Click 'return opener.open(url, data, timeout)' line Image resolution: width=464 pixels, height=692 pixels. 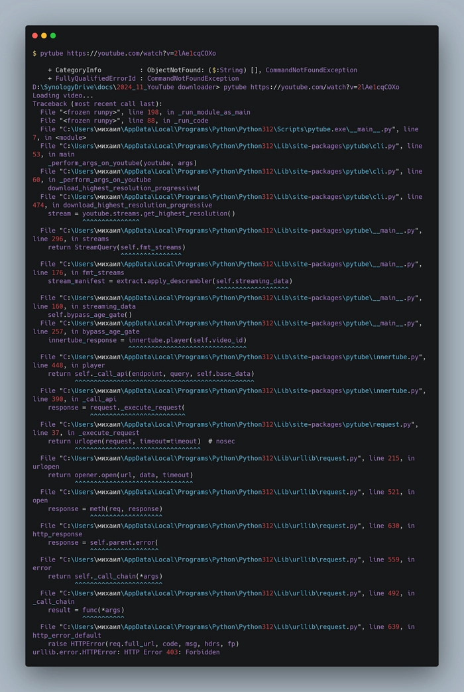point(120,475)
